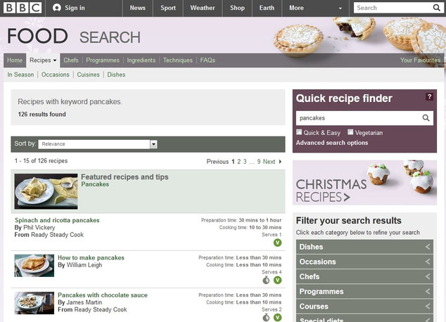Tick the Vegetarian checkbox

(350, 132)
